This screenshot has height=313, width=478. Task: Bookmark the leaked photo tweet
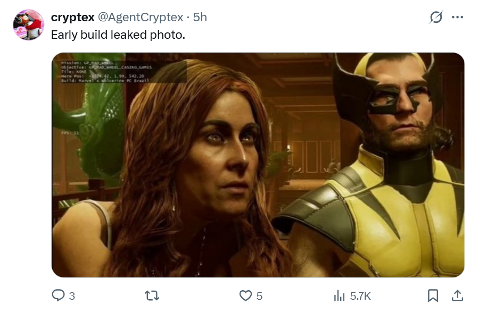(x=433, y=295)
